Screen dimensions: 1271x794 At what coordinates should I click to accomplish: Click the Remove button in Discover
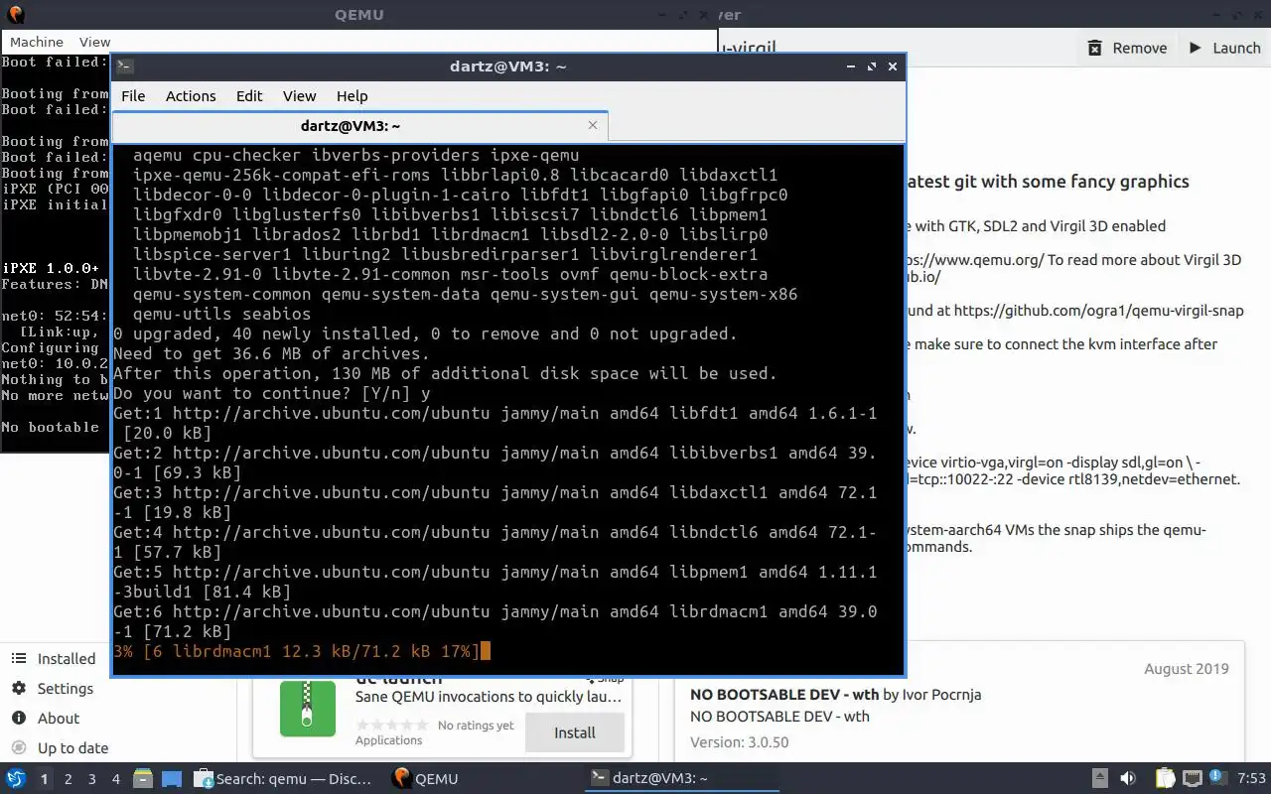[1127, 48]
